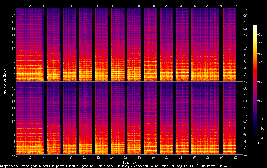This screenshot has height=168, width=267.
Task: Click inside the upper channel spectrogram plot
Action: 130,45
